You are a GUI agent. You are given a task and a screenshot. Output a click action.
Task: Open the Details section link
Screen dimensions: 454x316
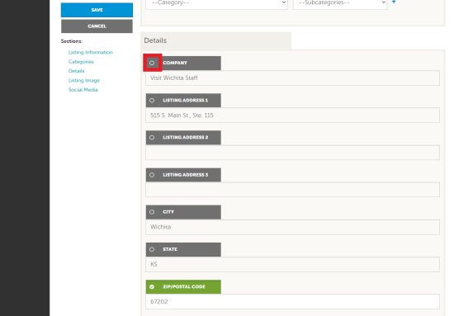click(x=77, y=71)
